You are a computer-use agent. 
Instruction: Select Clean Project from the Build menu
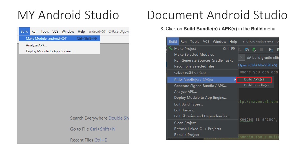point(185,123)
